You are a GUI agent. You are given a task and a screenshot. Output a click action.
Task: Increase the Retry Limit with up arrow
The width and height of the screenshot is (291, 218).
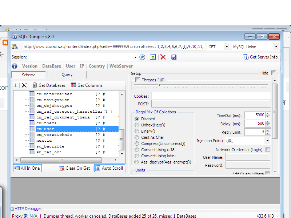268,130
